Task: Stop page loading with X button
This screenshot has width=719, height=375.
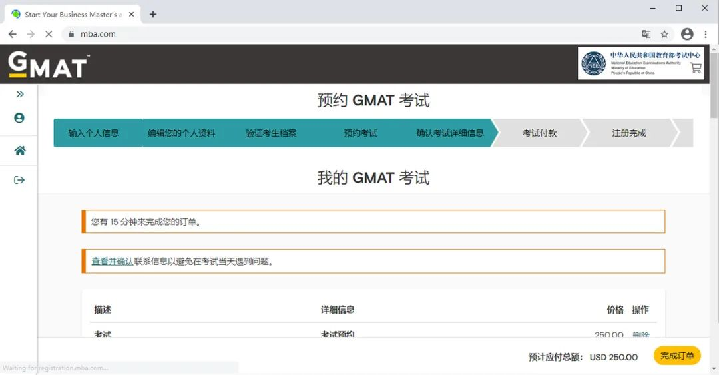Action: click(49, 34)
